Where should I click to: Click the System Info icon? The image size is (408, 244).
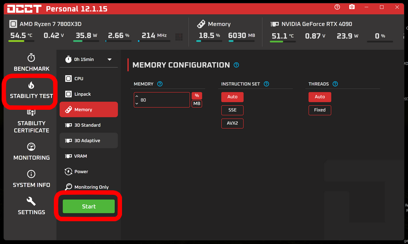click(x=31, y=174)
